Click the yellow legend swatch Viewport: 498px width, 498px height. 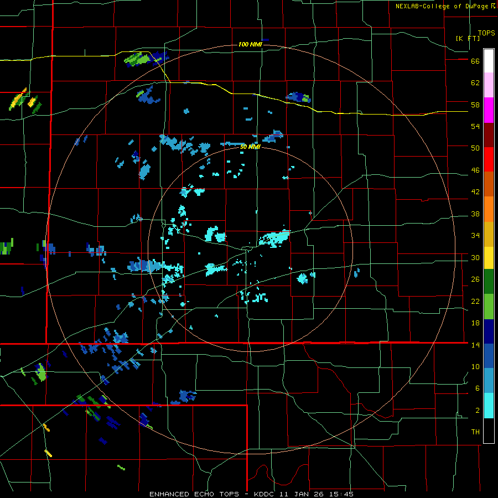(489, 258)
